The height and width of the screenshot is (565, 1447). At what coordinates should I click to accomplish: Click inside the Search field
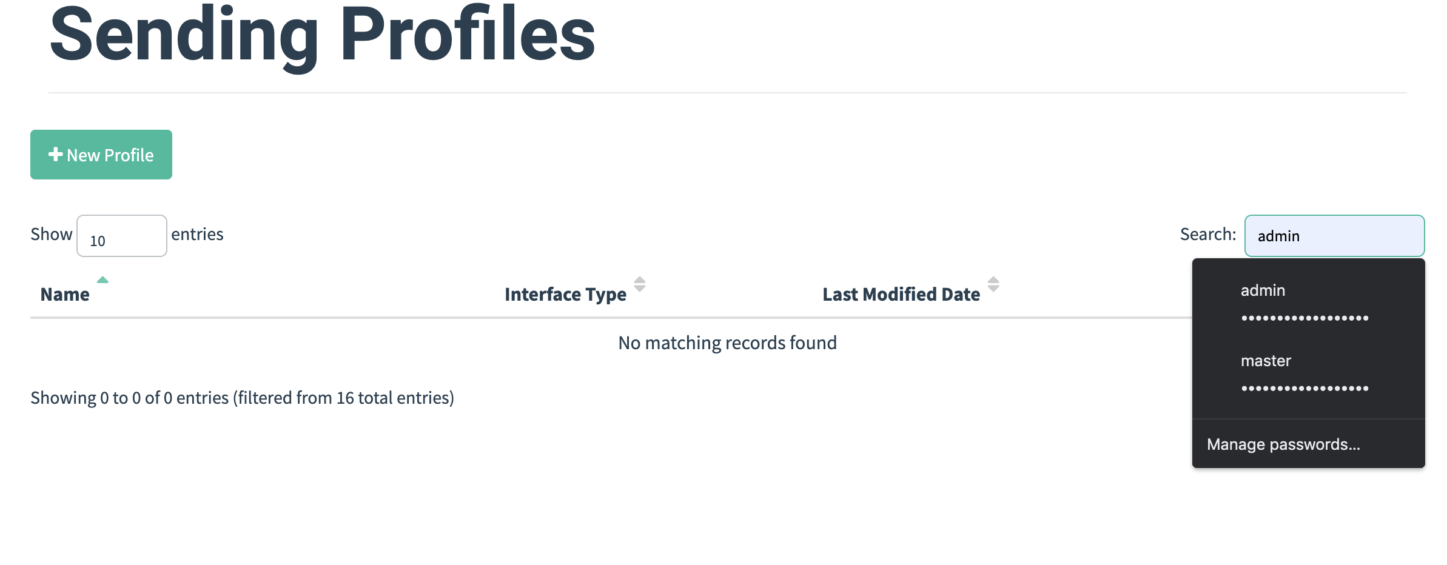pos(1334,236)
